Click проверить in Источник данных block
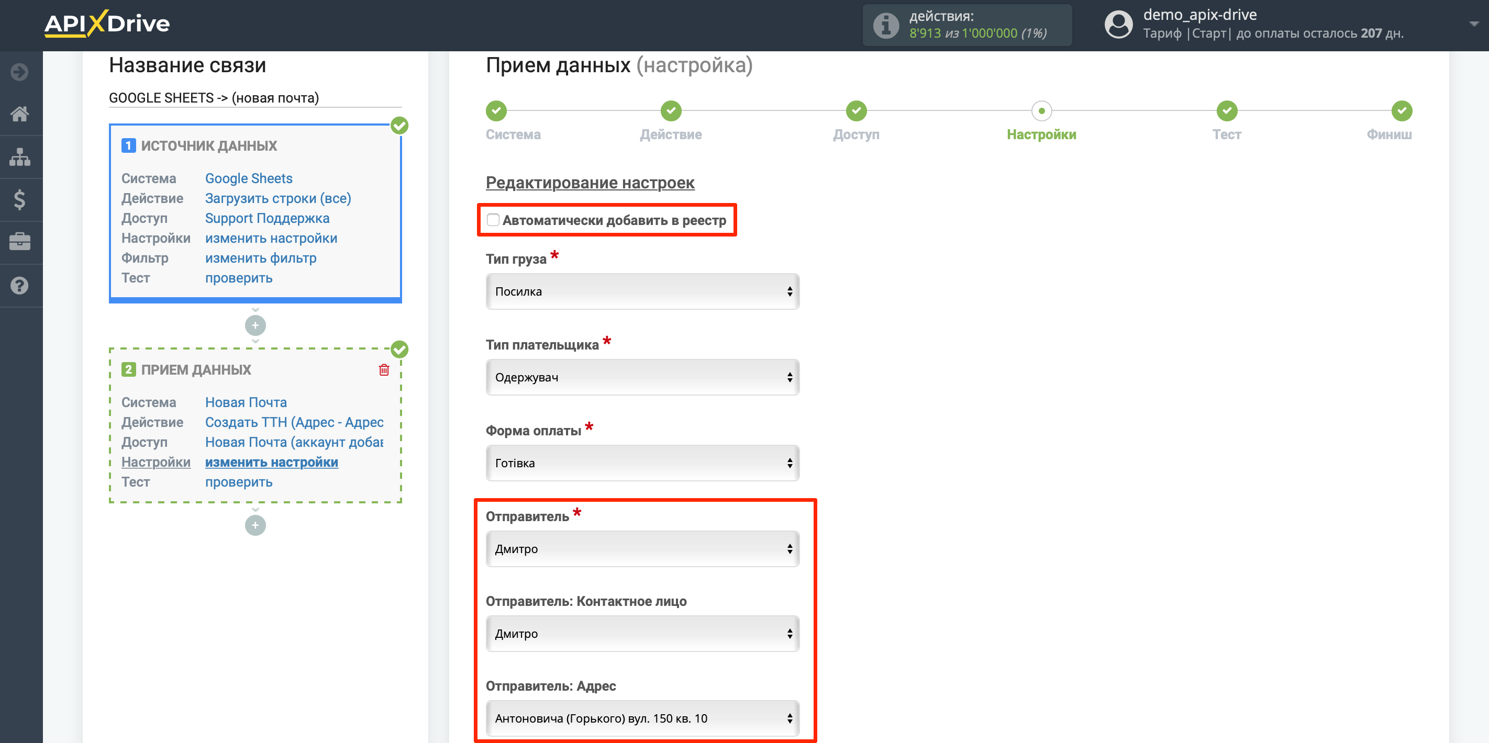 [239, 278]
